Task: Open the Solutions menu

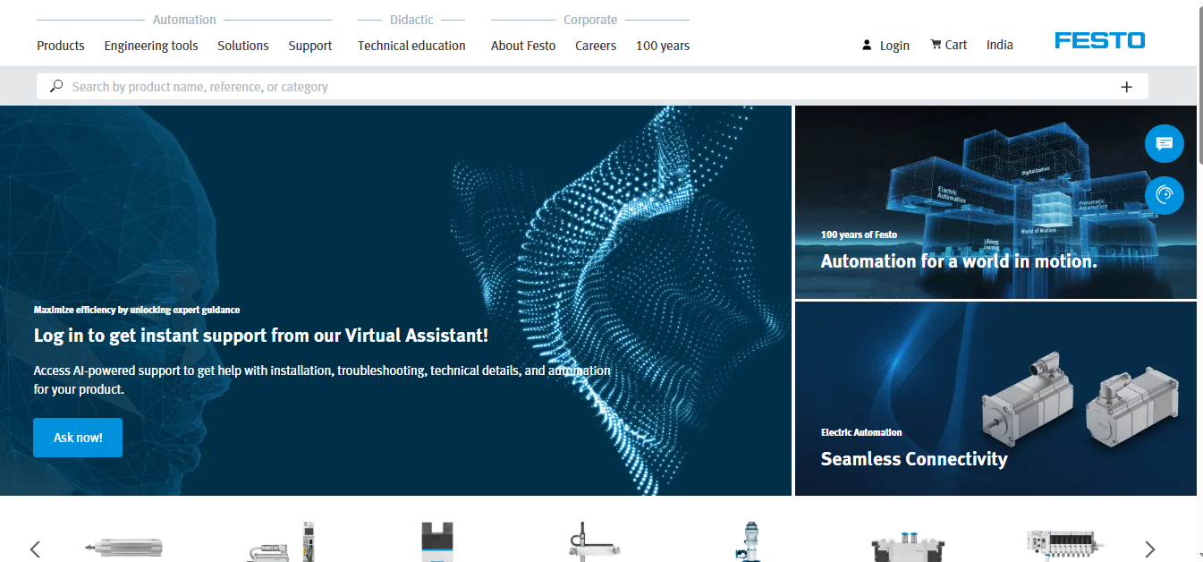Action: pos(243,46)
